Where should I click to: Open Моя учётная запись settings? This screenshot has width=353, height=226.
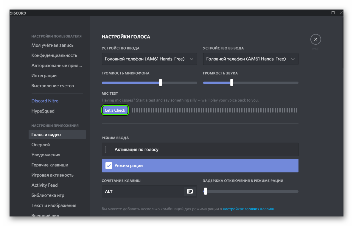[x=52, y=45]
